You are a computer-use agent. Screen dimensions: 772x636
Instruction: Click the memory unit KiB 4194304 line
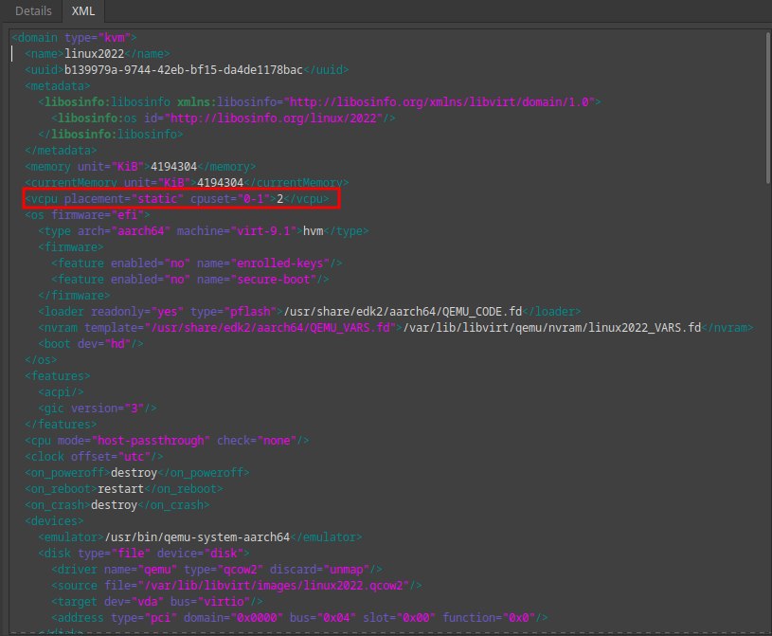[x=140, y=167]
